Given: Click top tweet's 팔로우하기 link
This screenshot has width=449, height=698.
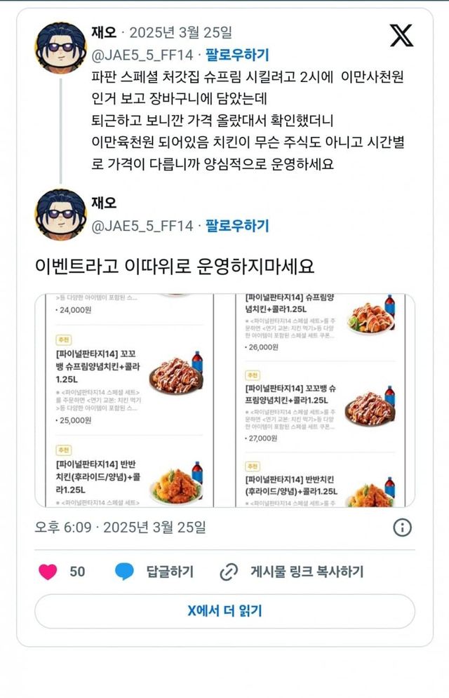Looking at the screenshot, I should pos(237,55).
